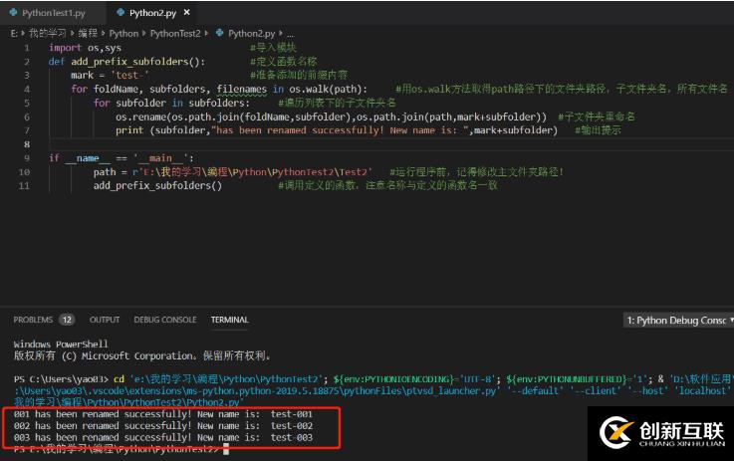Screen dimensions: 734x461
Task: Select the TERMINAL panel tab
Action: pos(229,320)
